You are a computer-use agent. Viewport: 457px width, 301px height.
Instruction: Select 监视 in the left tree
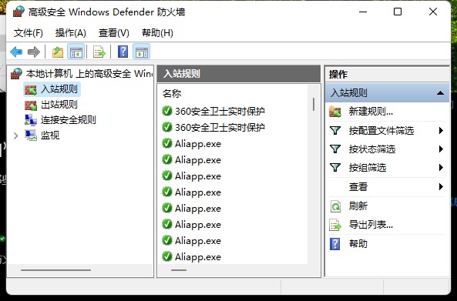[x=50, y=135]
